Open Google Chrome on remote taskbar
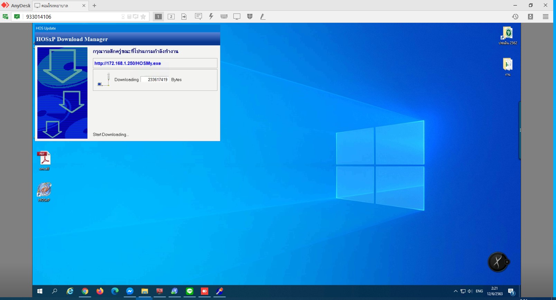This screenshot has width=556, height=300. [85, 291]
